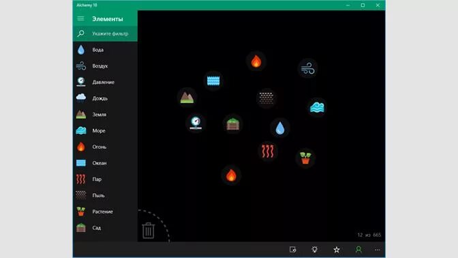Viewport: 458px width, 258px height.
Task: Choose Растение in the sidebar list
Action: pyautogui.click(x=105, y=212)
